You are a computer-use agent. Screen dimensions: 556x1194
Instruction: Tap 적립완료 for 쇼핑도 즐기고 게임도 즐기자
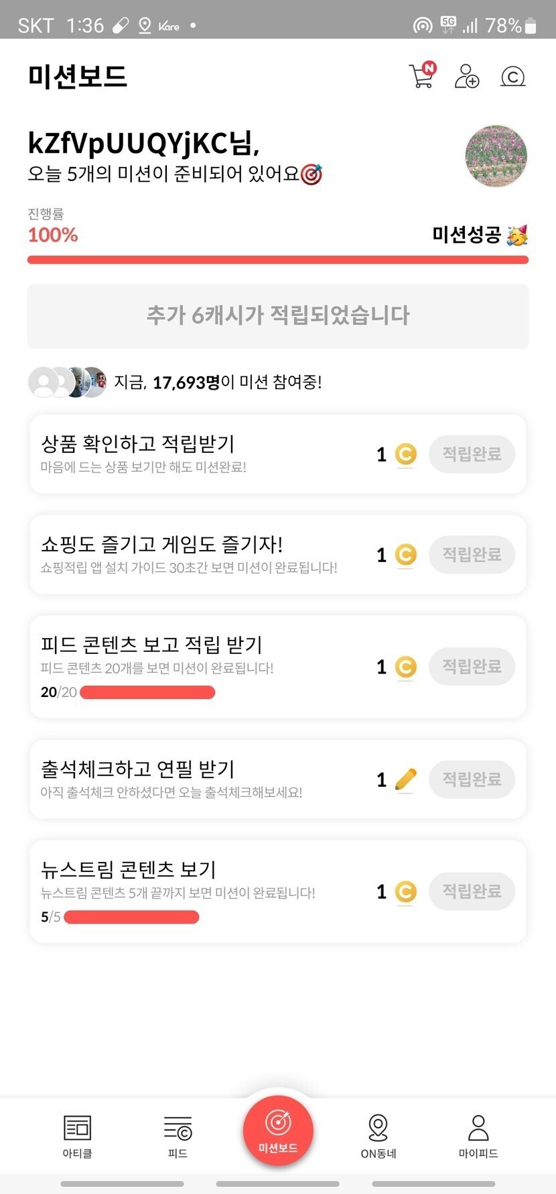(472, 555)
